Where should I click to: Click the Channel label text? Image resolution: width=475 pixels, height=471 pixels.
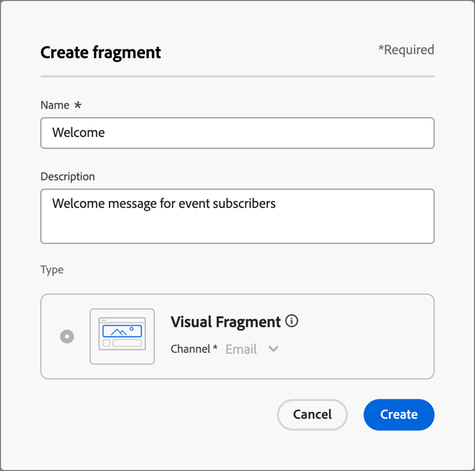coord(190,349)
